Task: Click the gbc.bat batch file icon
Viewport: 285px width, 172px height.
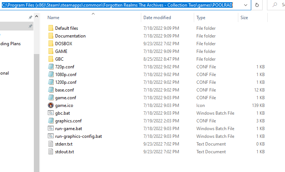Action: pyautogui.click(x=51, y=113)
